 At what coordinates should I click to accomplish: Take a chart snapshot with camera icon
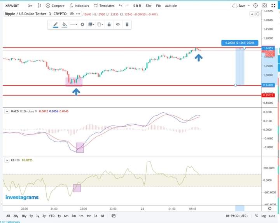[x=264, y=5]
